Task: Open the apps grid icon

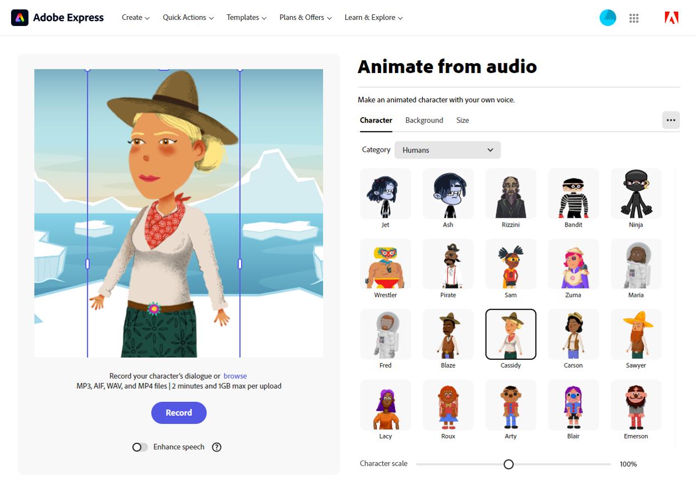Action: click(x=634, y=17)
